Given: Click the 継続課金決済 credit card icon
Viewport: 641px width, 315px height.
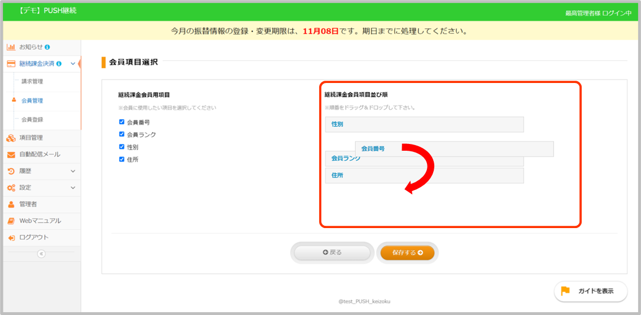Looking at the screenshot, I should tap(11, 64).
